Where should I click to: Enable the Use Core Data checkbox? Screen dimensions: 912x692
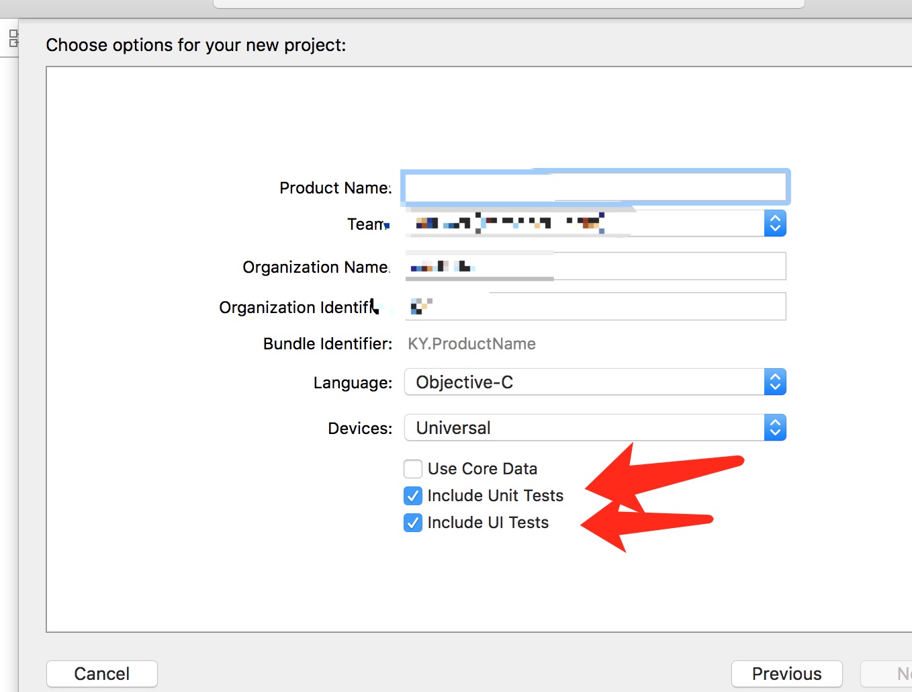(x=413, y=468)
